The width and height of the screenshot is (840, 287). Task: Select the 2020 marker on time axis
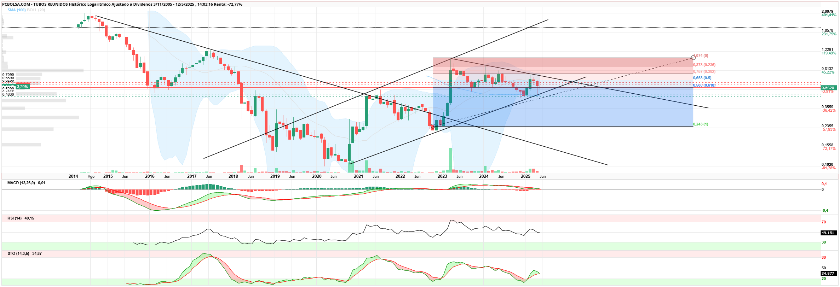317,176
